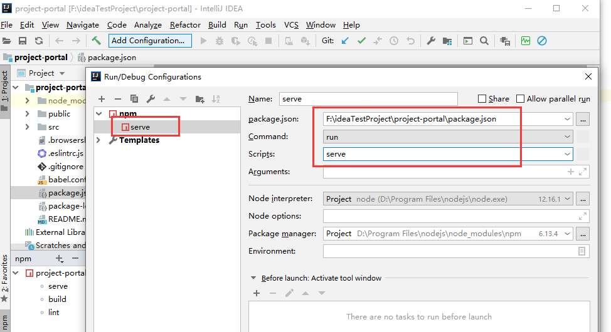Open the Navigate menu
The image size is (611, 332).
pyautogui.click(x=83, y=25)
